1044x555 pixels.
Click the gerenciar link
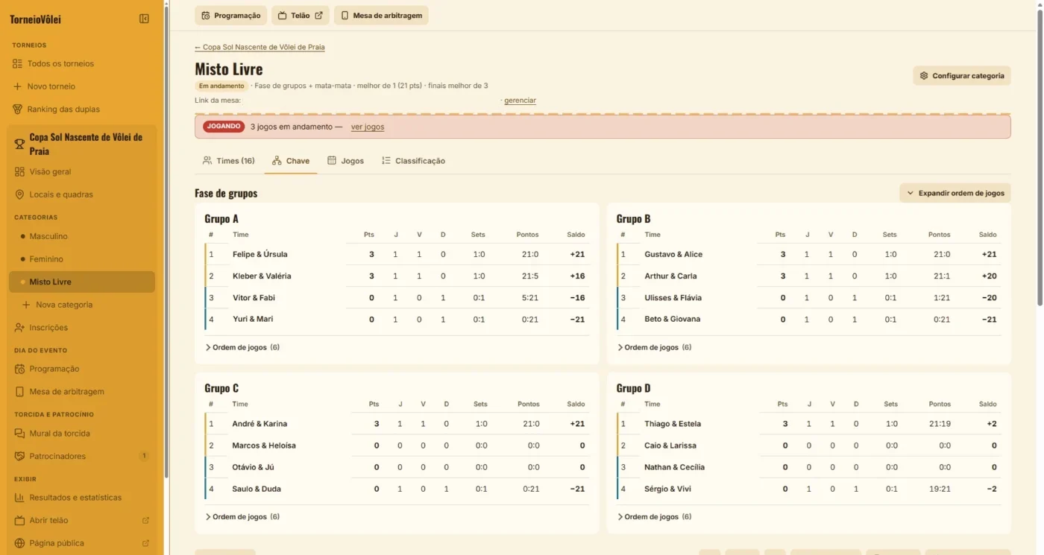pos(520,101)
